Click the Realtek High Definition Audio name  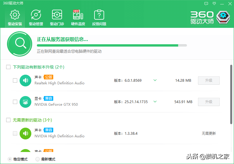click(60, 83)
